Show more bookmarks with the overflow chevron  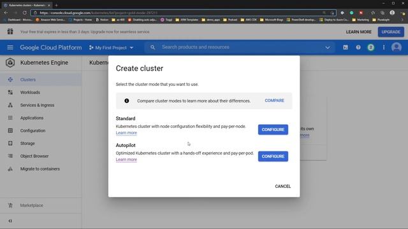tap(402, 20)
